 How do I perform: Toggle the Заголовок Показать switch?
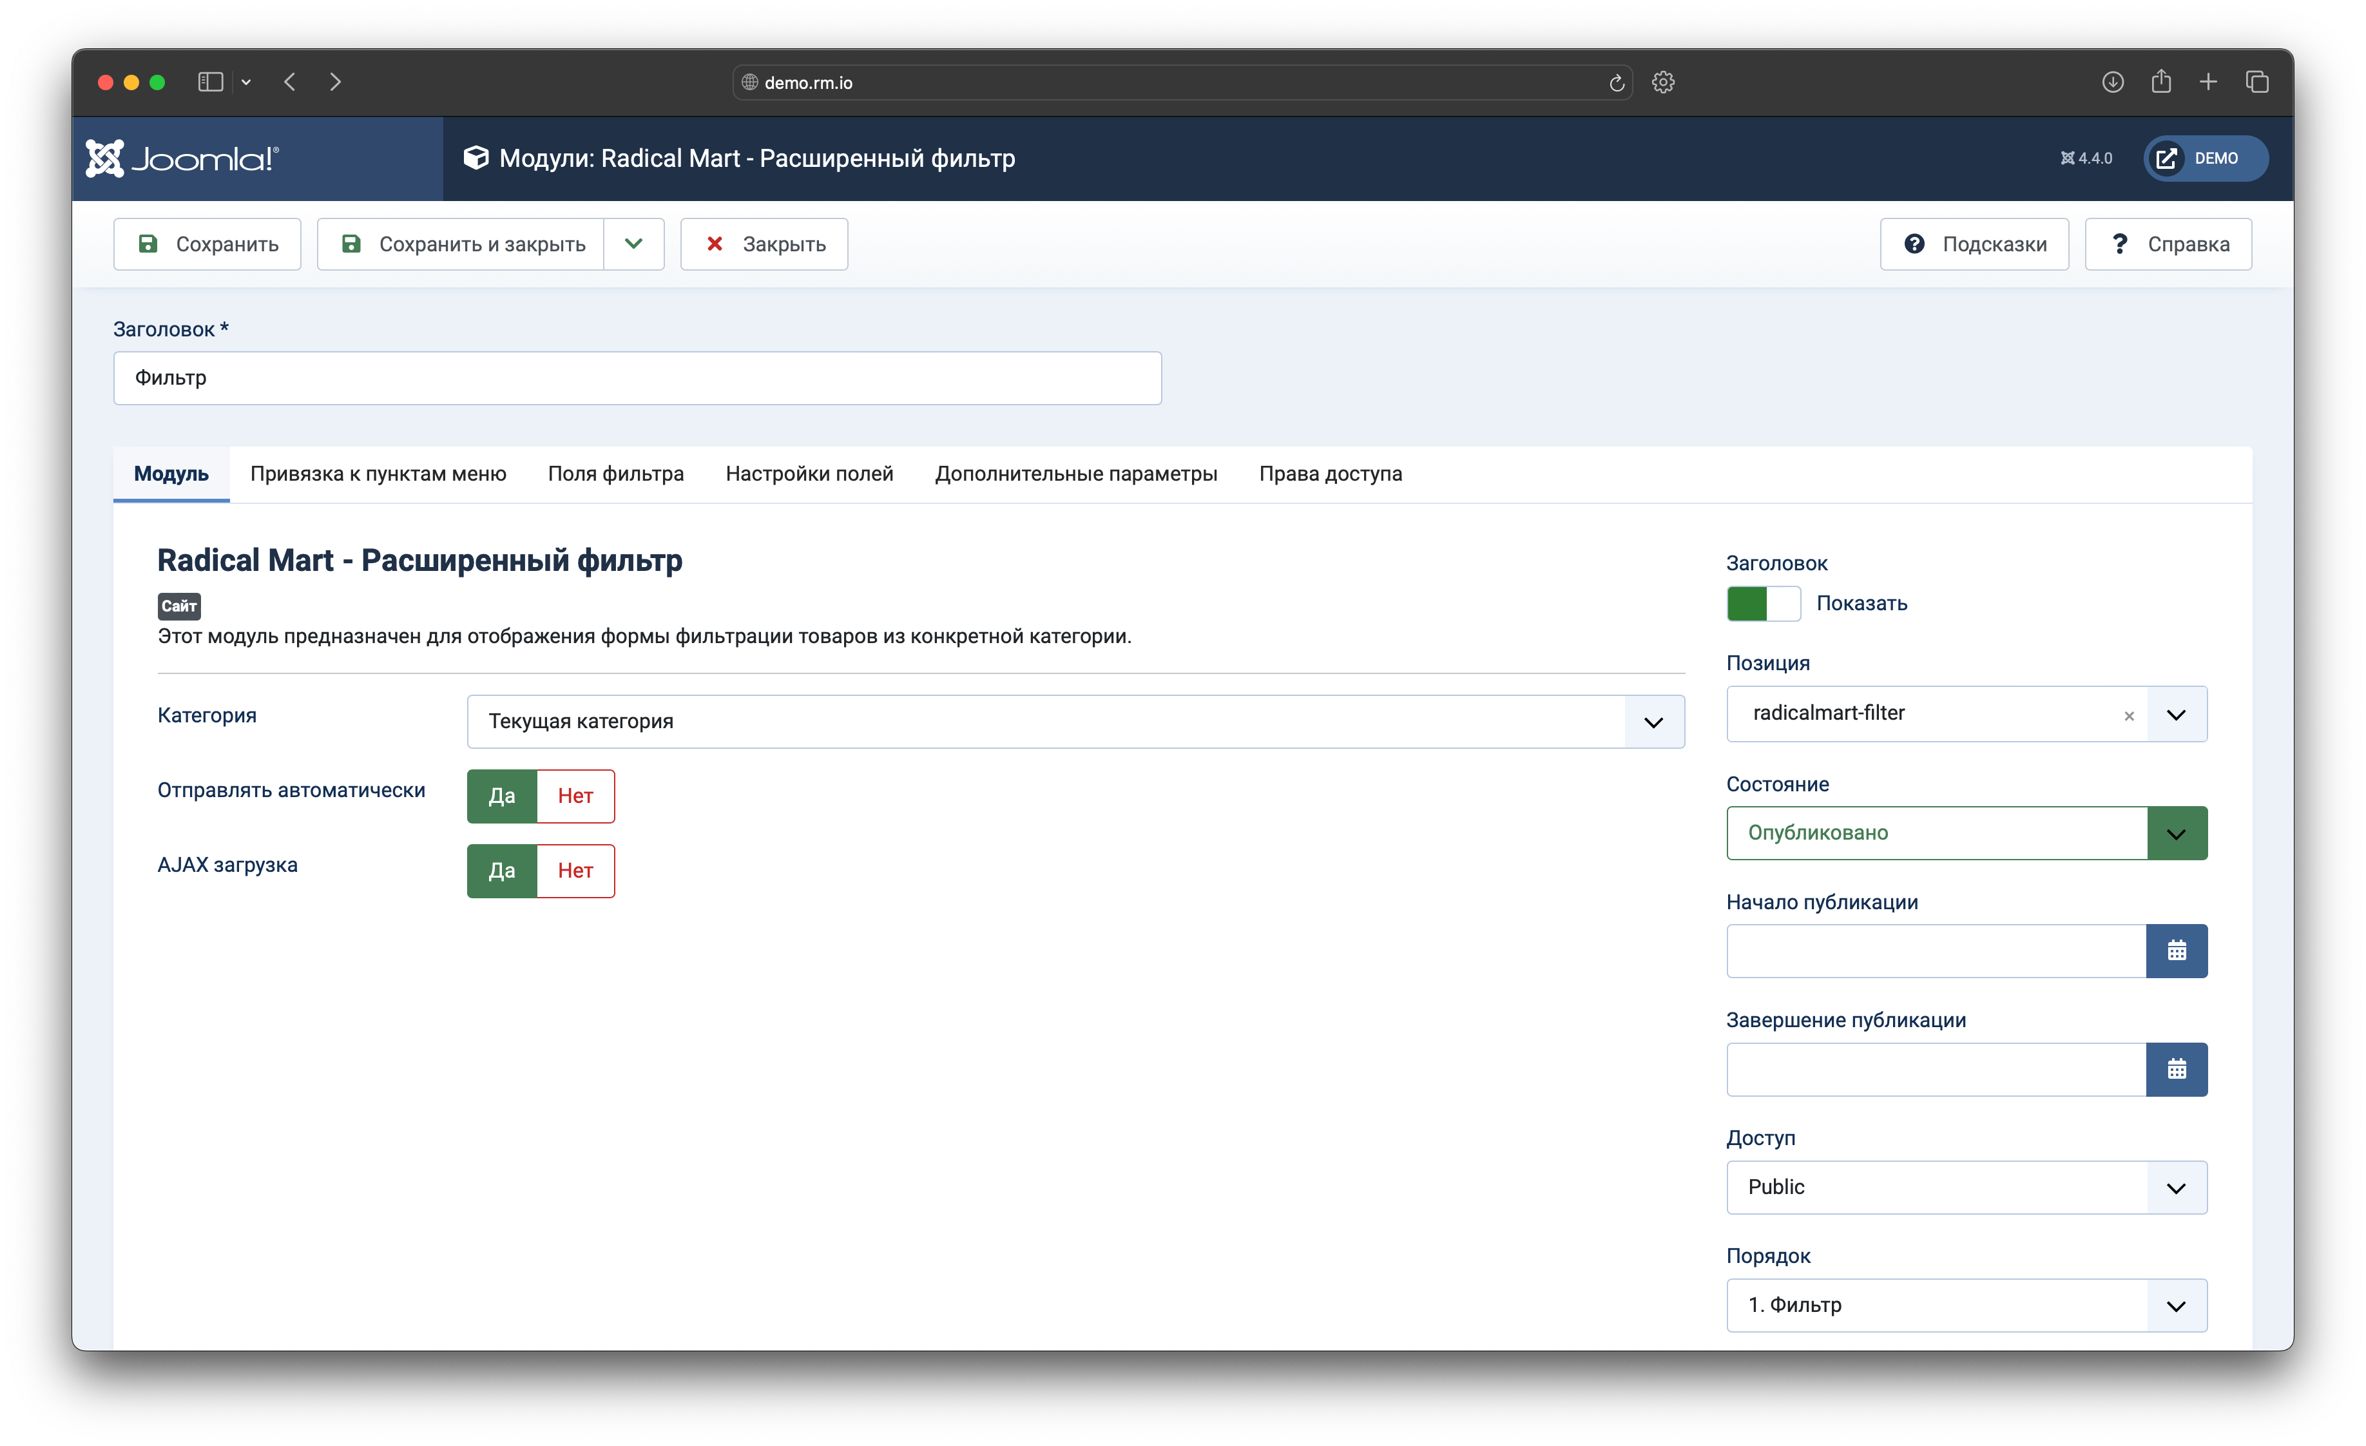[1763, 604]
